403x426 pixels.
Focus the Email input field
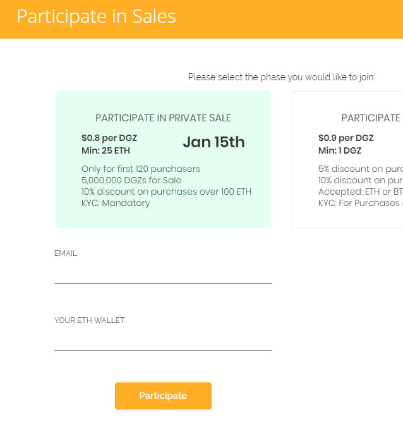[163, 274]
